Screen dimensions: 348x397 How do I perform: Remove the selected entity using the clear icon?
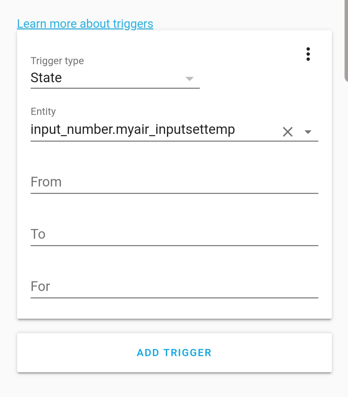pos(287,132)
